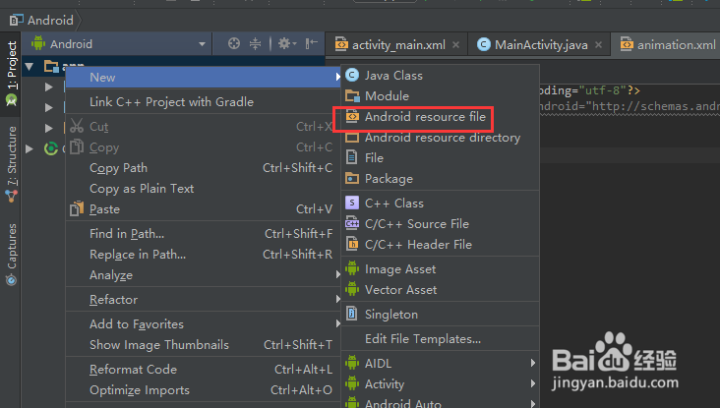
Task: Click the Singleton template icon
Action: tap(352, 314)
